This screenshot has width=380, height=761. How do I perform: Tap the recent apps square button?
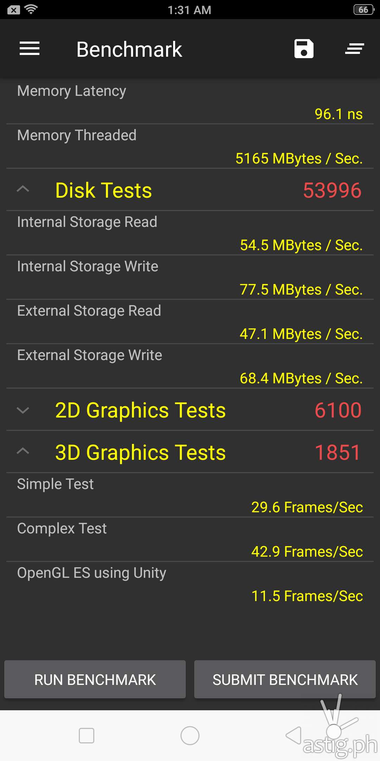87,736
